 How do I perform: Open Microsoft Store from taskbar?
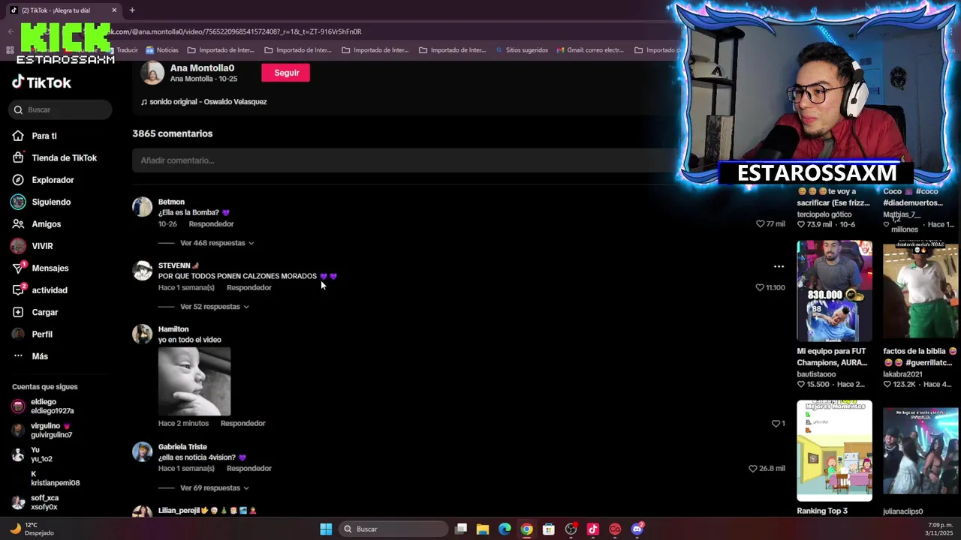coord(549,529)
